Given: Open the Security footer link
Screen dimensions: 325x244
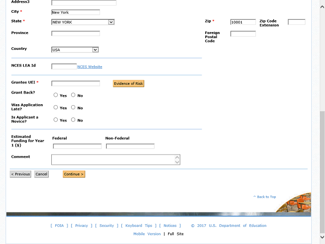Looking at the screenshot, I should 107,226.
